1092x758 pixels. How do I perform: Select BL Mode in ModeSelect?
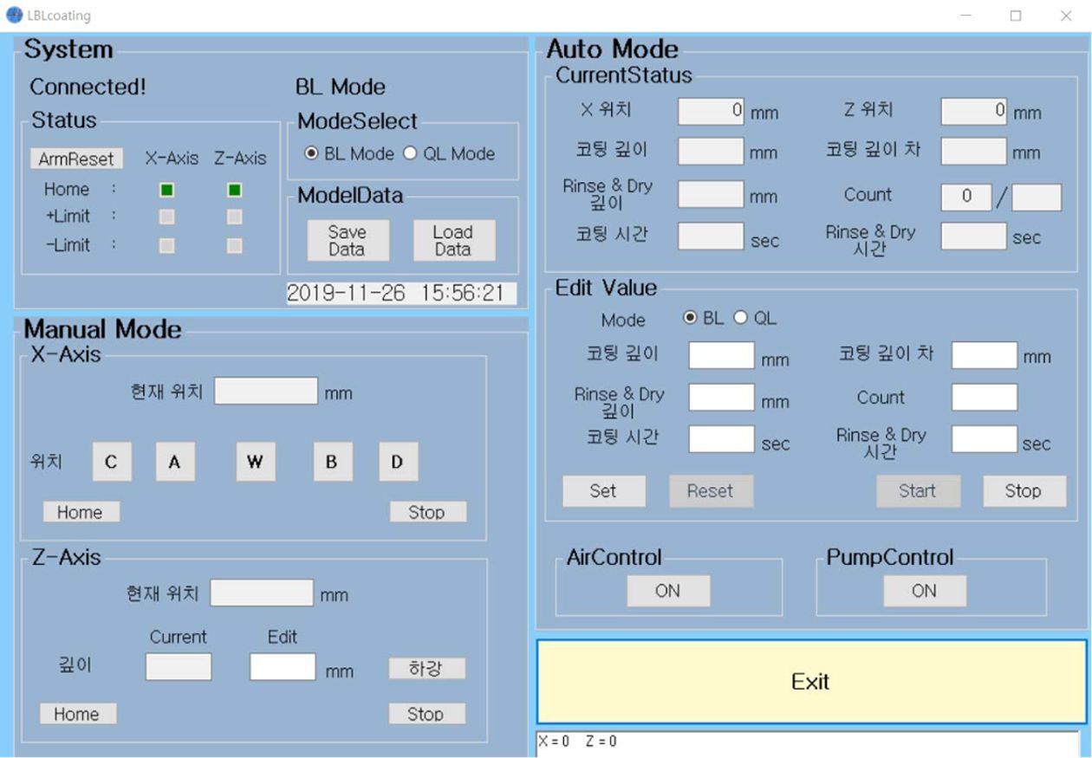[x=311, y=154]
